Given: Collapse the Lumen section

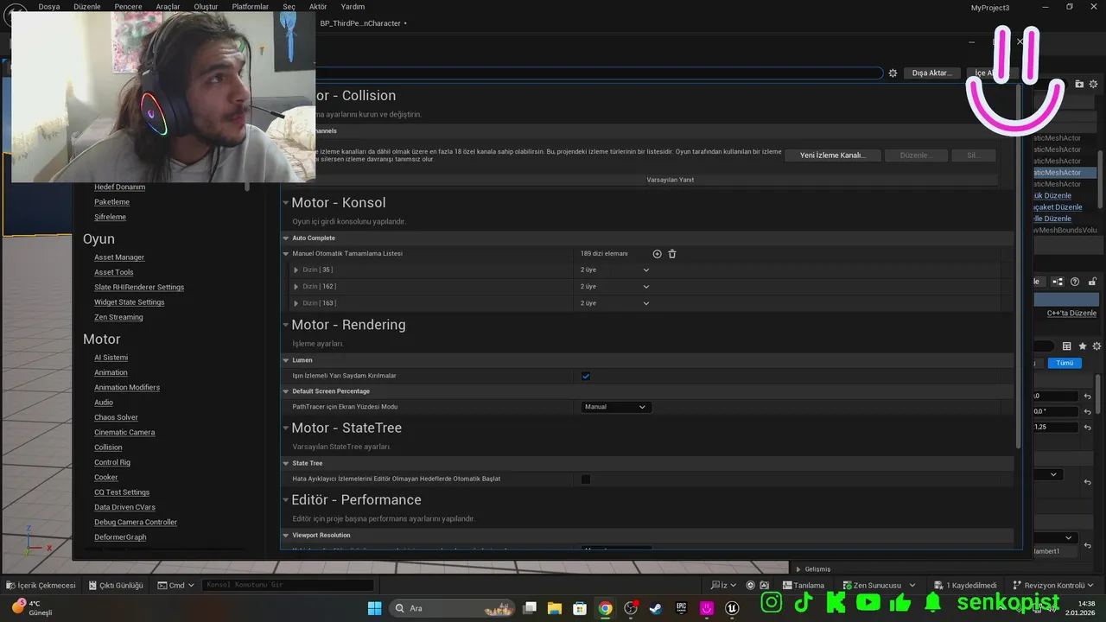Looking at the screenshot, I should (286, 359).
